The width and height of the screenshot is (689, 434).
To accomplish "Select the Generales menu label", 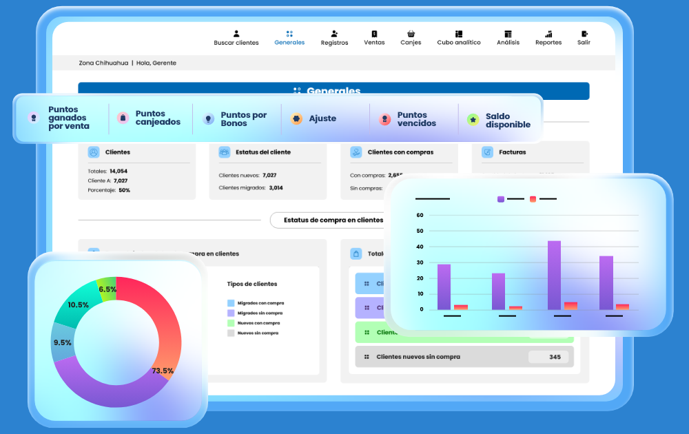I will click(x=289, y=43).
